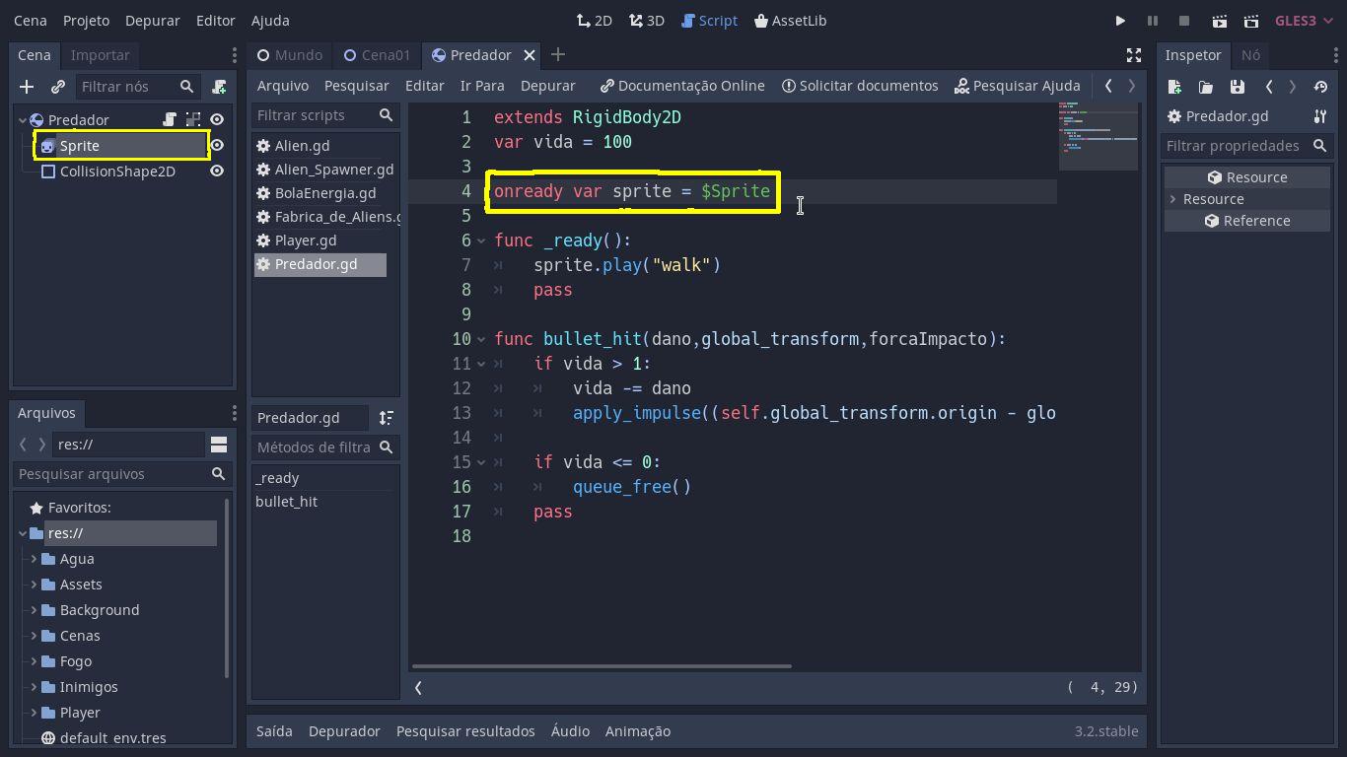This screenshot has height=757, width=1347.
Task: Click the Pause scene button
Action: pos(1152,21)
